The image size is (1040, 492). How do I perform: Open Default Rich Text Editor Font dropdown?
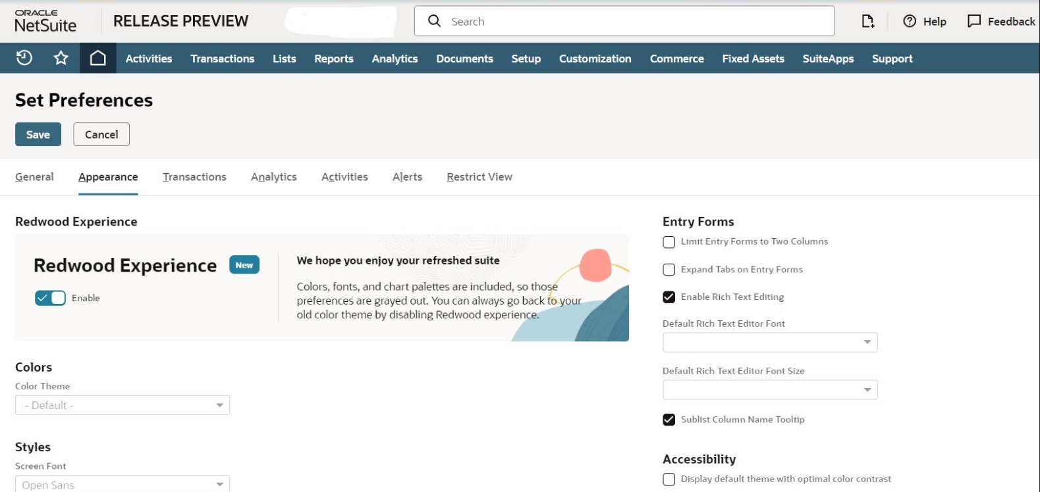(x=770, y=342)
